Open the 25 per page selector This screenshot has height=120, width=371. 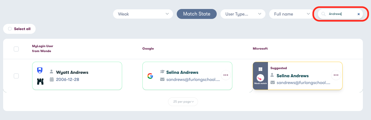coord(183,102)
